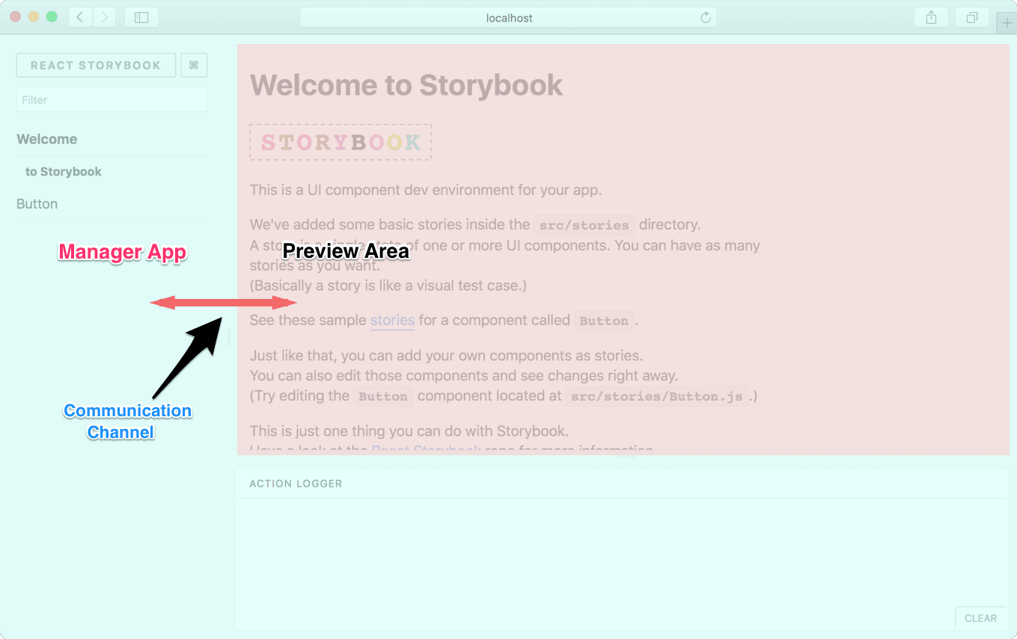Open the 'stories' hyperlink

(x=392, y=320)
